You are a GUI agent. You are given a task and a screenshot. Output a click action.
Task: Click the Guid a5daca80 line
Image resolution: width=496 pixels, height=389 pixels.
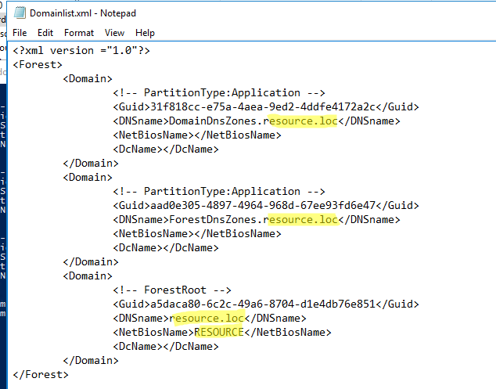click(x=266, y=304)
